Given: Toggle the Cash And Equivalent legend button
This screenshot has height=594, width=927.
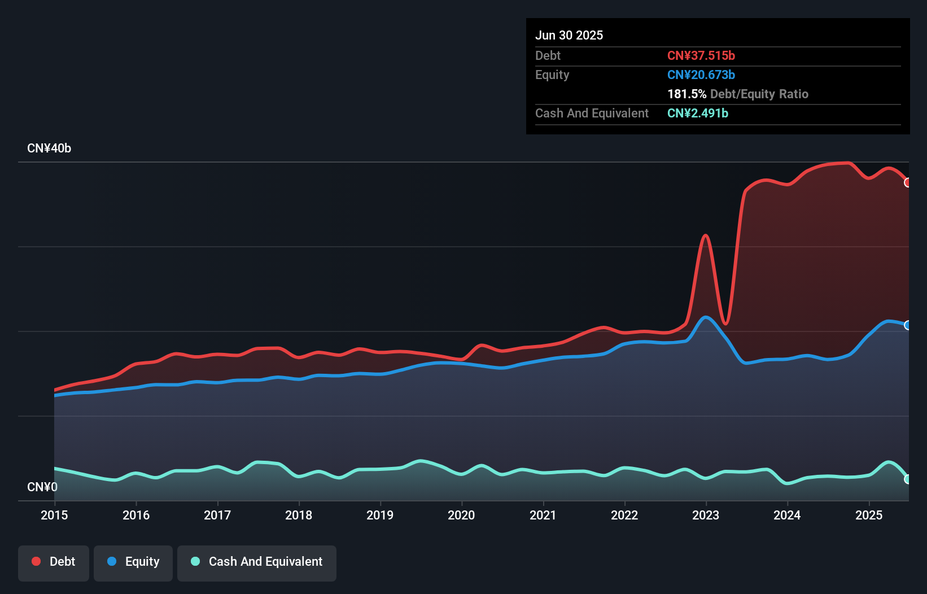Looking at the screenshot, I should [x=257, y=563].
